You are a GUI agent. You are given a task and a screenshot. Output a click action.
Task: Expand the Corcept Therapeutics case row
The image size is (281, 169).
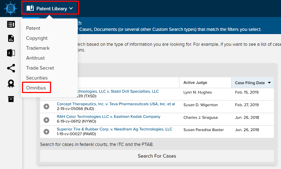pyautogui.click(x=46, y=107)
